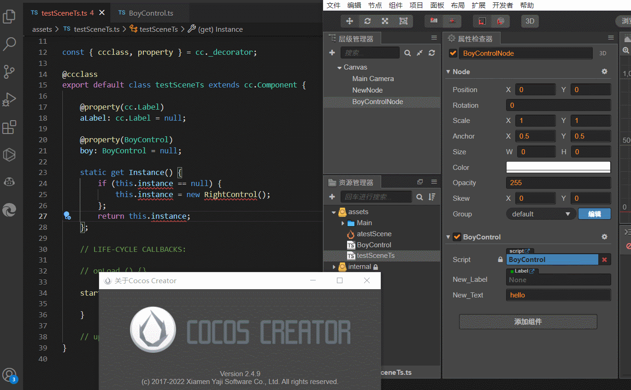Toggle the BoyControlNode active checkbox

[x=453, y=53]
